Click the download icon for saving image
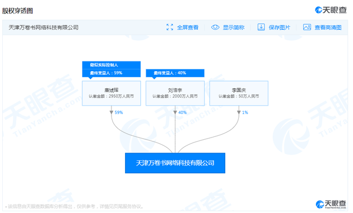This screenshot has height=213, width=353. coord(261,27)
